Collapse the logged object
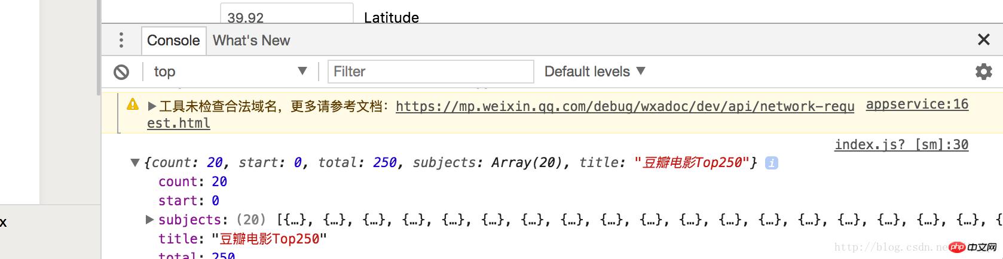Screen dimensions: 1003x259 (x=135, y=162)
